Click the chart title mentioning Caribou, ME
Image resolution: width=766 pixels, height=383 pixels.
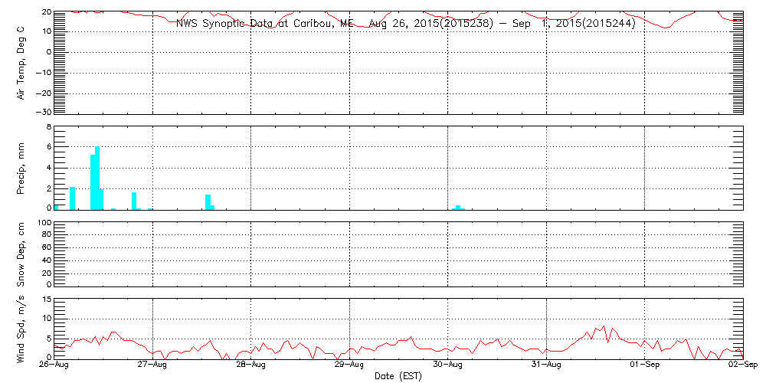coord(405,24)
